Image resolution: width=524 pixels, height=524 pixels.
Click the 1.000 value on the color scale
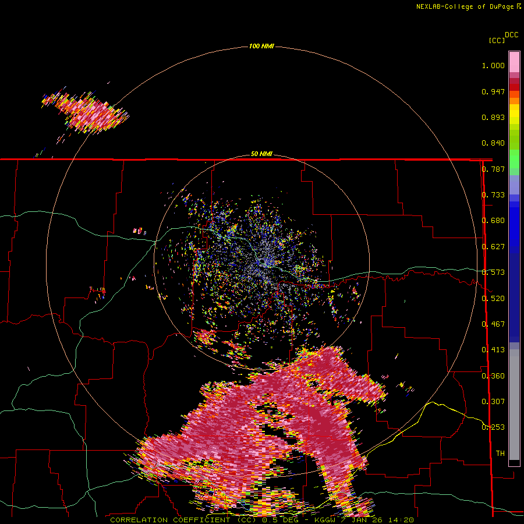tap(493, 65)
